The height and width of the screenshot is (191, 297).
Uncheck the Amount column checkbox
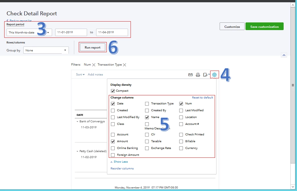point(113,141)
